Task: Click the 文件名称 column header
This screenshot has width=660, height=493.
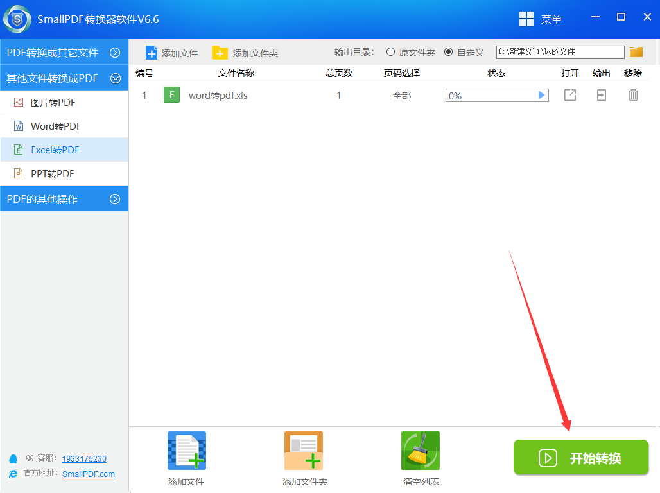Action: click(236, 73)
